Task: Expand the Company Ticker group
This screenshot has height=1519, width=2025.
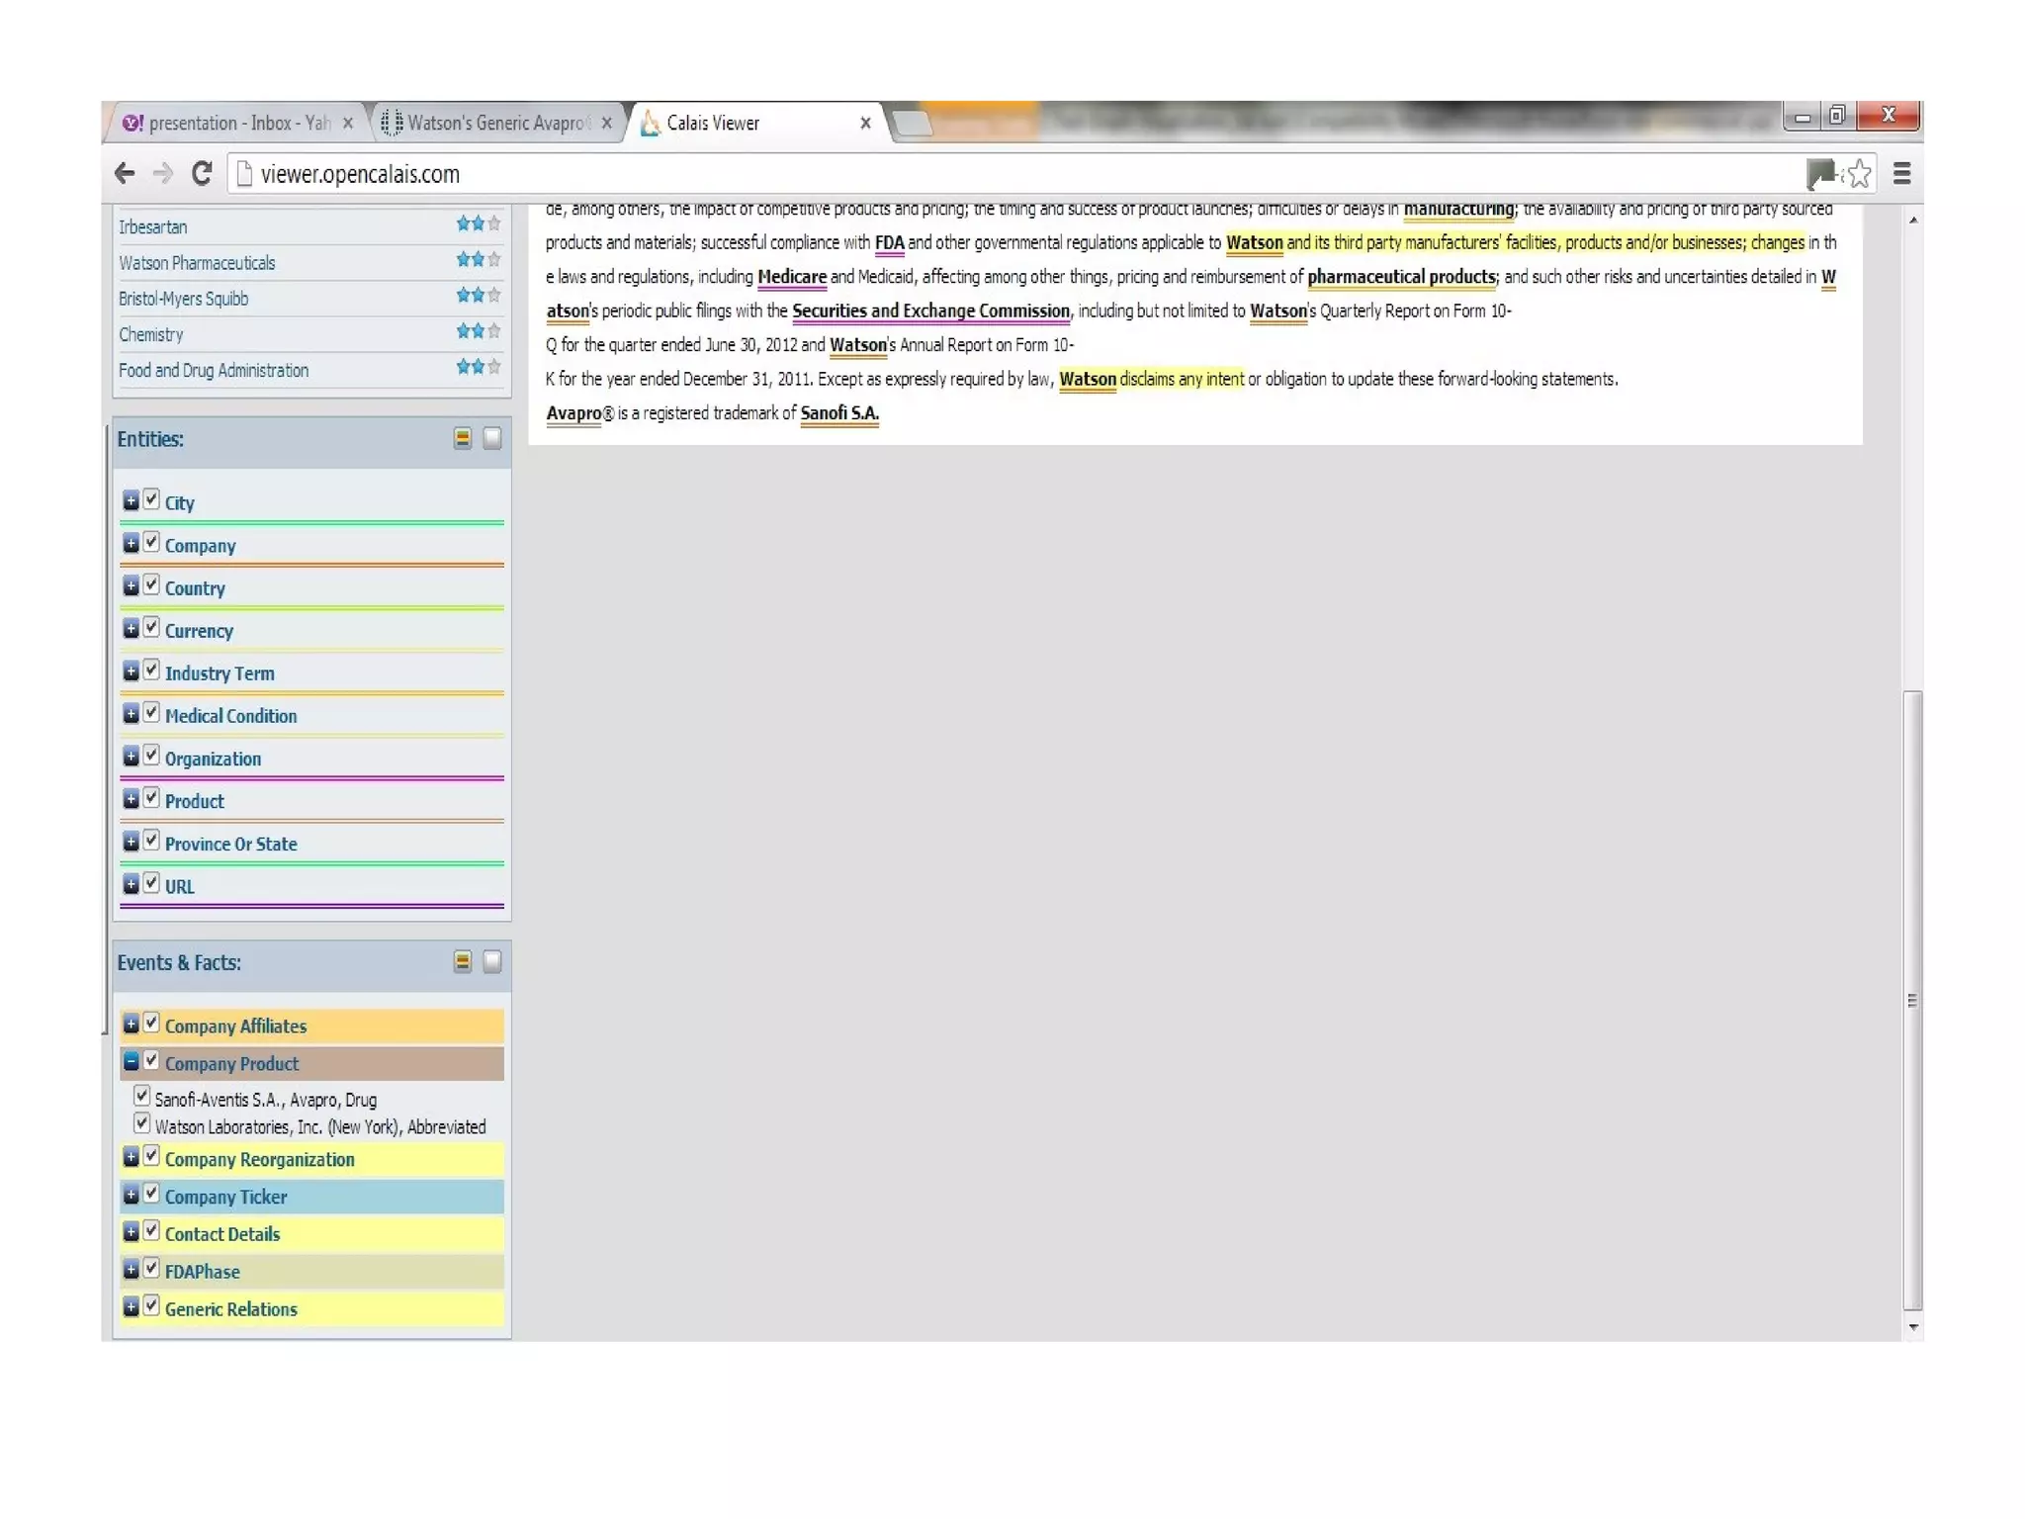Action: coord(131,1195)
